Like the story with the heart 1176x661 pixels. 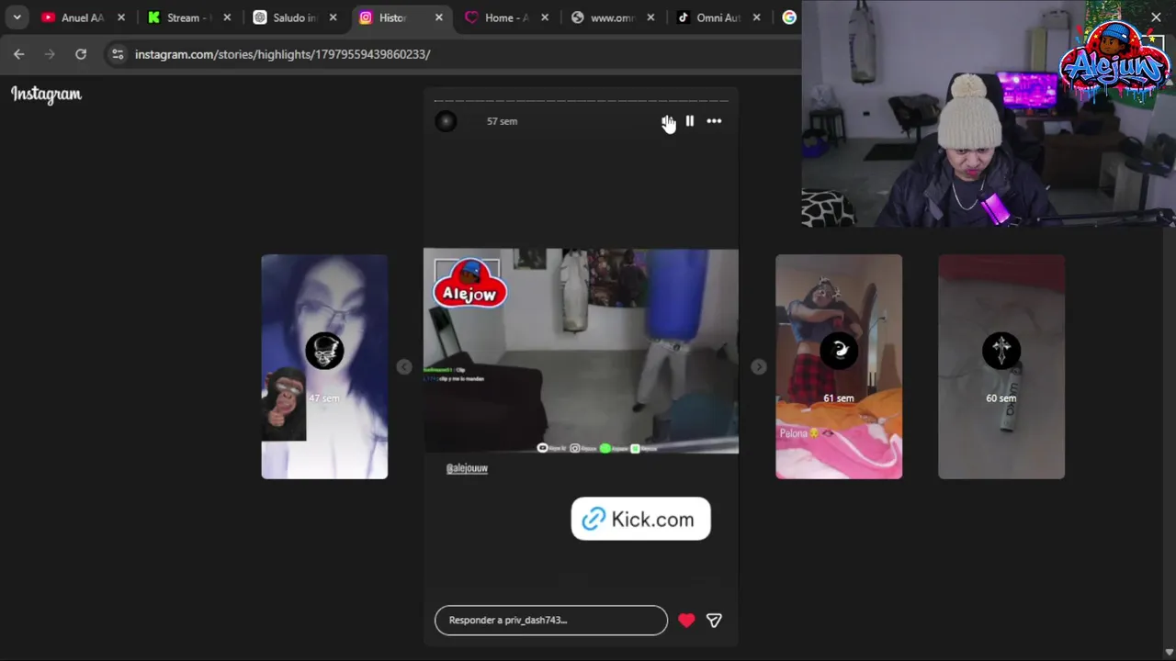point(686,621)
